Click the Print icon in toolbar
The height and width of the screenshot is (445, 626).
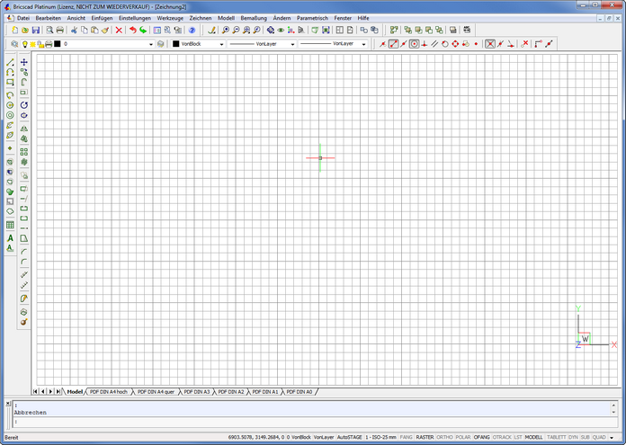point(60,30)
